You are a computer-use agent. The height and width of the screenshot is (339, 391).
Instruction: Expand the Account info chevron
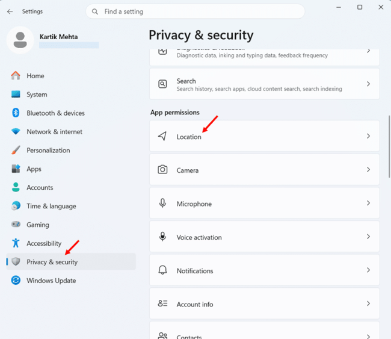click(x=368, y=303)
